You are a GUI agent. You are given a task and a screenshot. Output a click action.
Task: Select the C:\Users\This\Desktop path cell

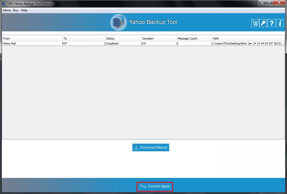click(x=248, y=43)
